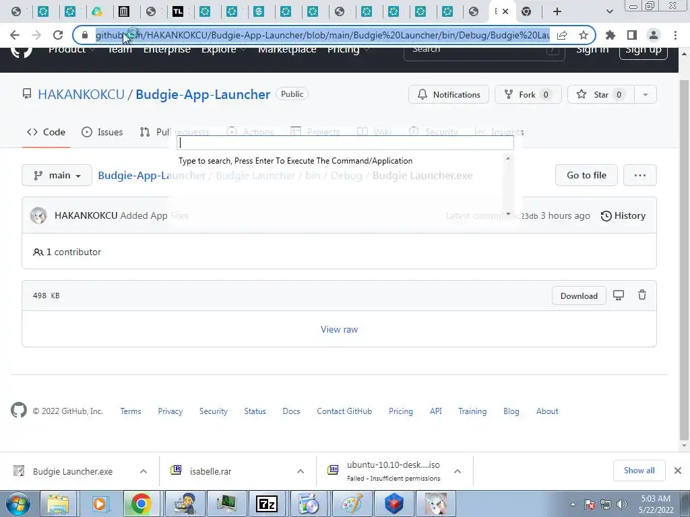Click the share icon in the address bar
The height and width of the screenshot is (517, 690).
coord(562,35)
